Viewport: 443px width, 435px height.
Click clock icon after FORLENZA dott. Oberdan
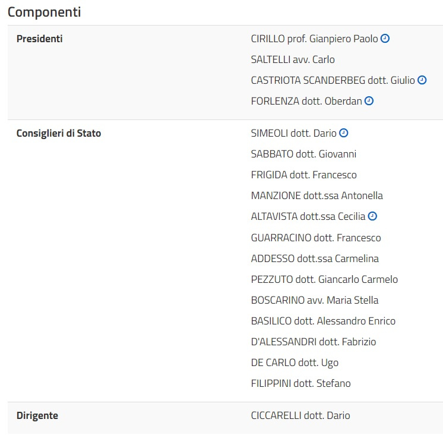tap(369, 101)
